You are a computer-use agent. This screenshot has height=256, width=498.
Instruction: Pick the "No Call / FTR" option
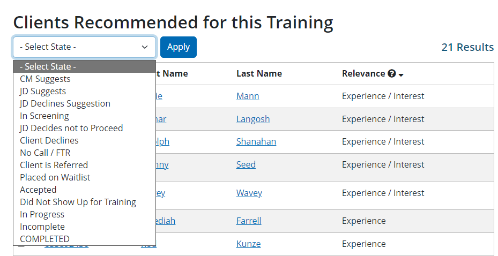[x=45, y=153]
